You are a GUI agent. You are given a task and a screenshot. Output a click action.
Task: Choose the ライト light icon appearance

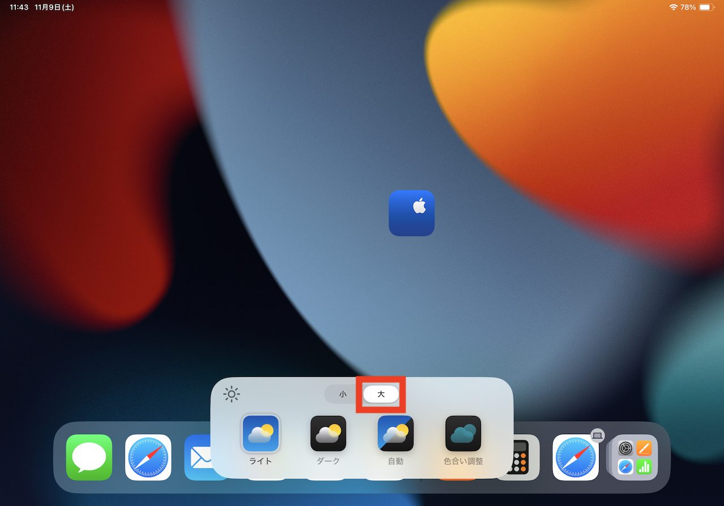[261, 440]
